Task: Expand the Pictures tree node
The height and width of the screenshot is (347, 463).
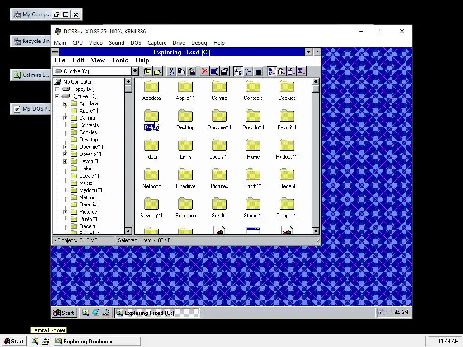Action: coord(65,212)
